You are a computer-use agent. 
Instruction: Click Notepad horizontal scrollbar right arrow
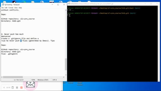point(64,77)
